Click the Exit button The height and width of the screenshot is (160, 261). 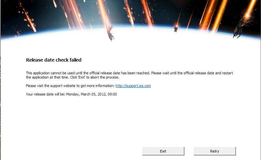[x=163, y=151]
